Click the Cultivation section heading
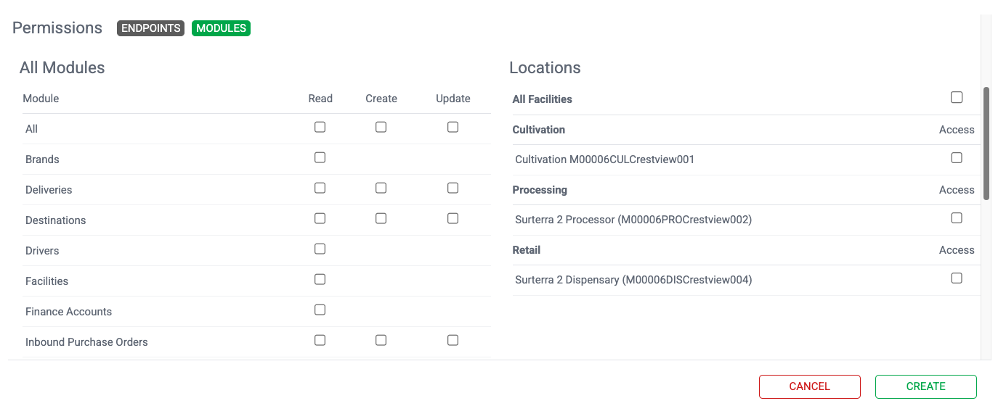The image size is (1006, 406). pos(538,130)
